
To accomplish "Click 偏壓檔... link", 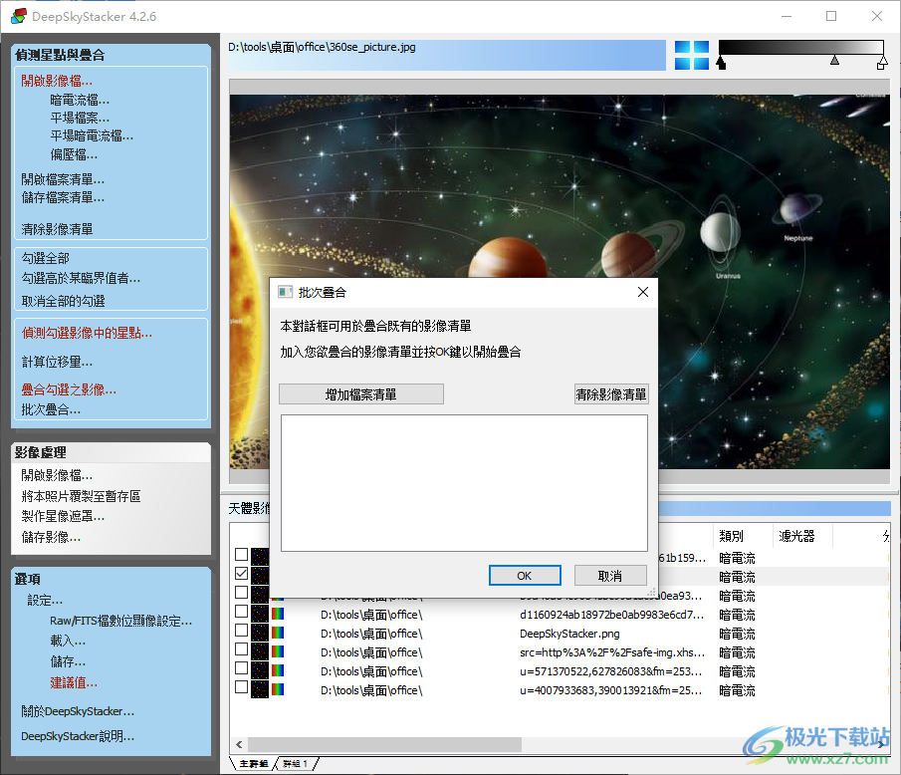I will click(x=74, y=154).
